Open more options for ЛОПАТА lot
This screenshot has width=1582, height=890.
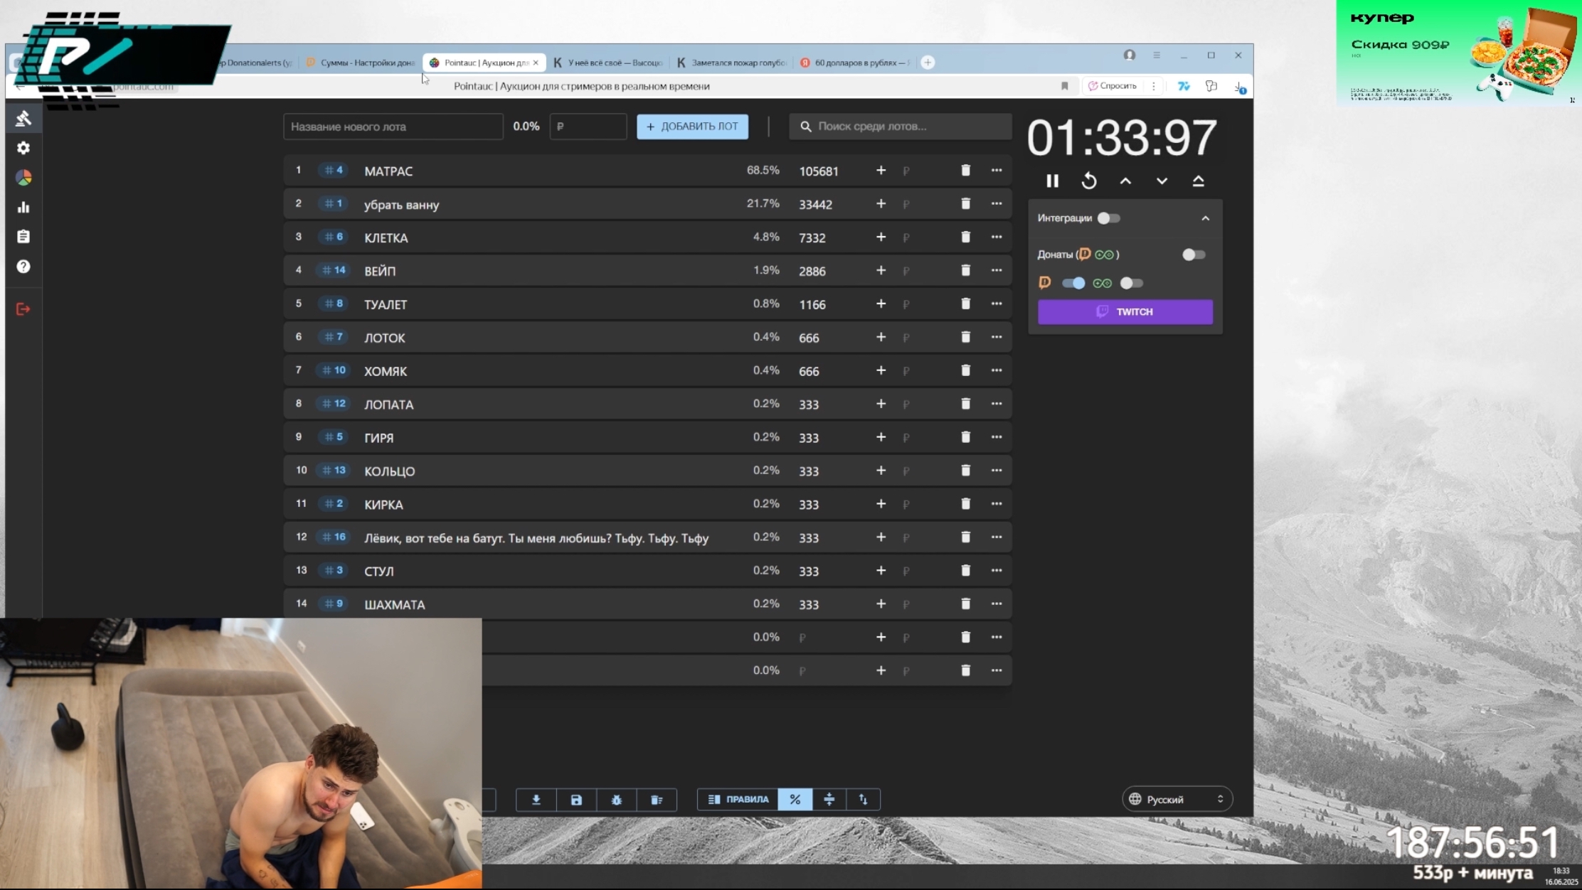[996, 404]
